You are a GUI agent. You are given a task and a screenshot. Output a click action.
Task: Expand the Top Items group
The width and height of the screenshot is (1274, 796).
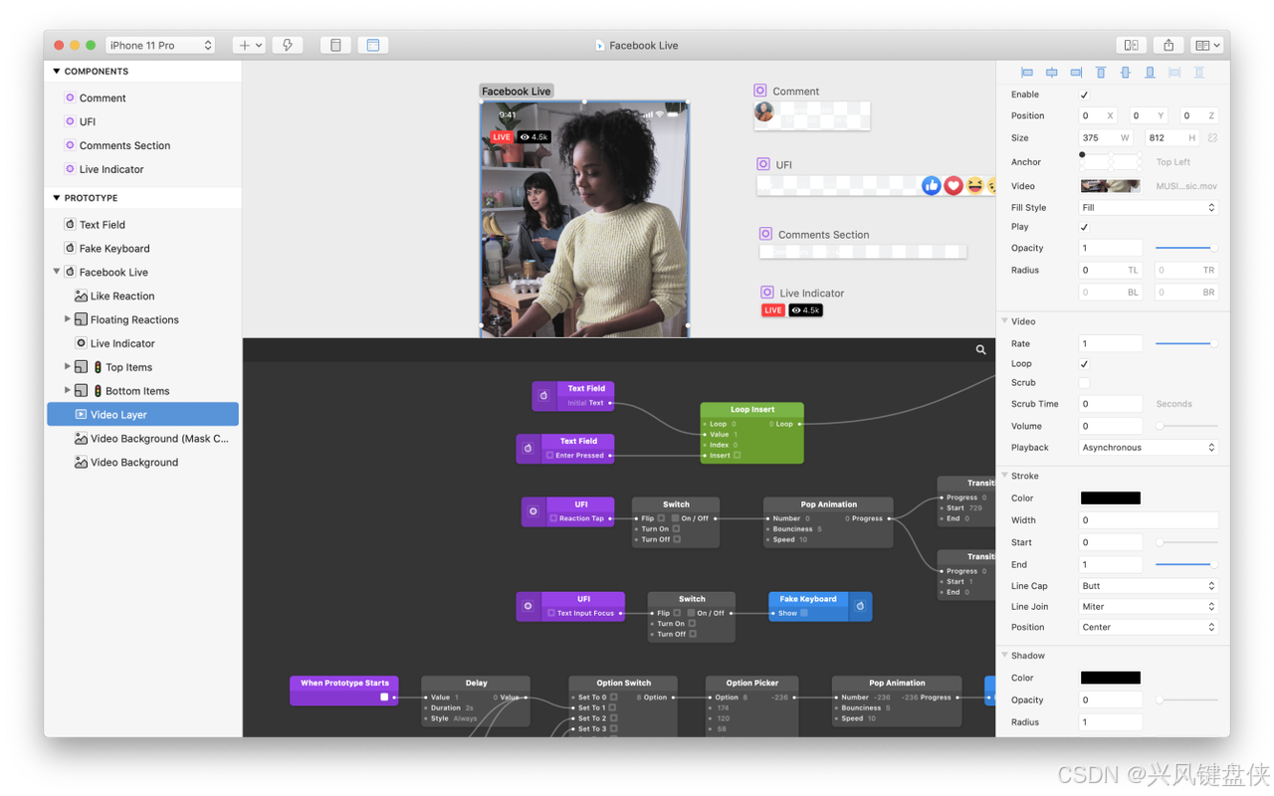click(x=68, y=367)
